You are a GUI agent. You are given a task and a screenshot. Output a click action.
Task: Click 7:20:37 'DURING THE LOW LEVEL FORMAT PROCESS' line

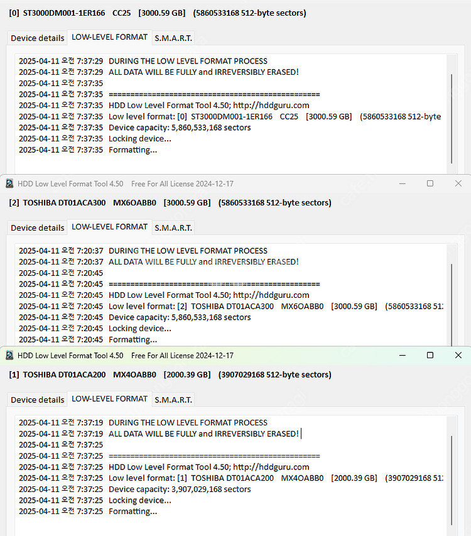(x=143, y=251)
